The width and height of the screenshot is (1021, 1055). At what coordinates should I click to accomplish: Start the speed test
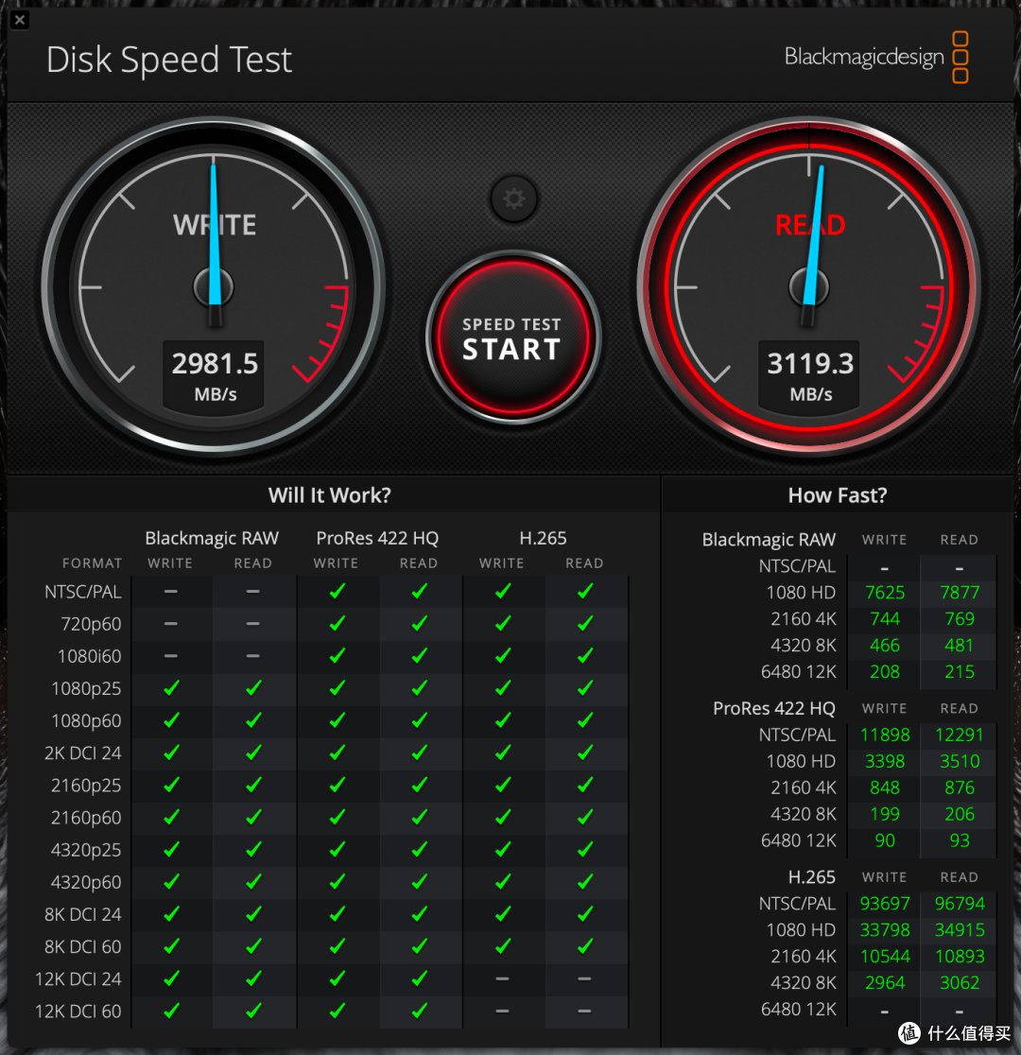tap(512, 337)
